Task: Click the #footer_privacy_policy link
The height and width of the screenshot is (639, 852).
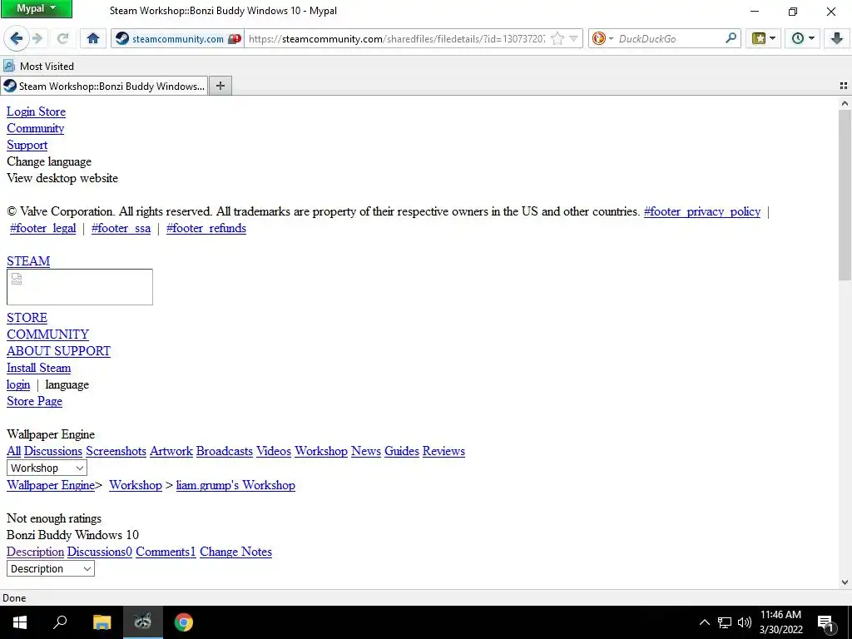Action: tap(702, 211)
